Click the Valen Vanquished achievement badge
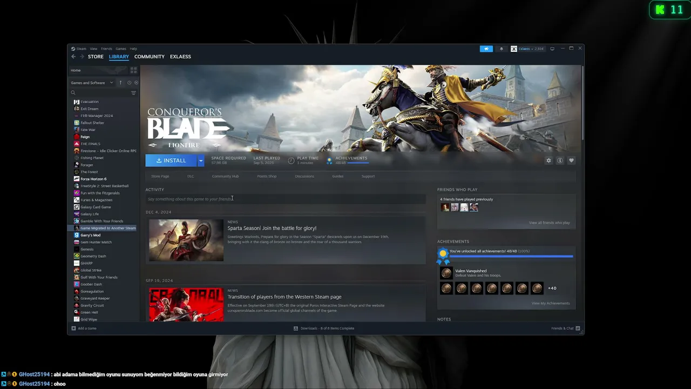 click(446, 273)
